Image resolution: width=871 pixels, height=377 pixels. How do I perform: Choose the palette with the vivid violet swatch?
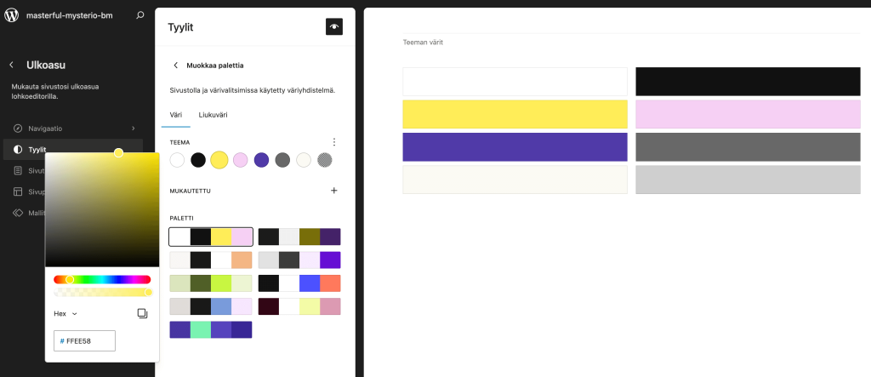coord(299,260)
